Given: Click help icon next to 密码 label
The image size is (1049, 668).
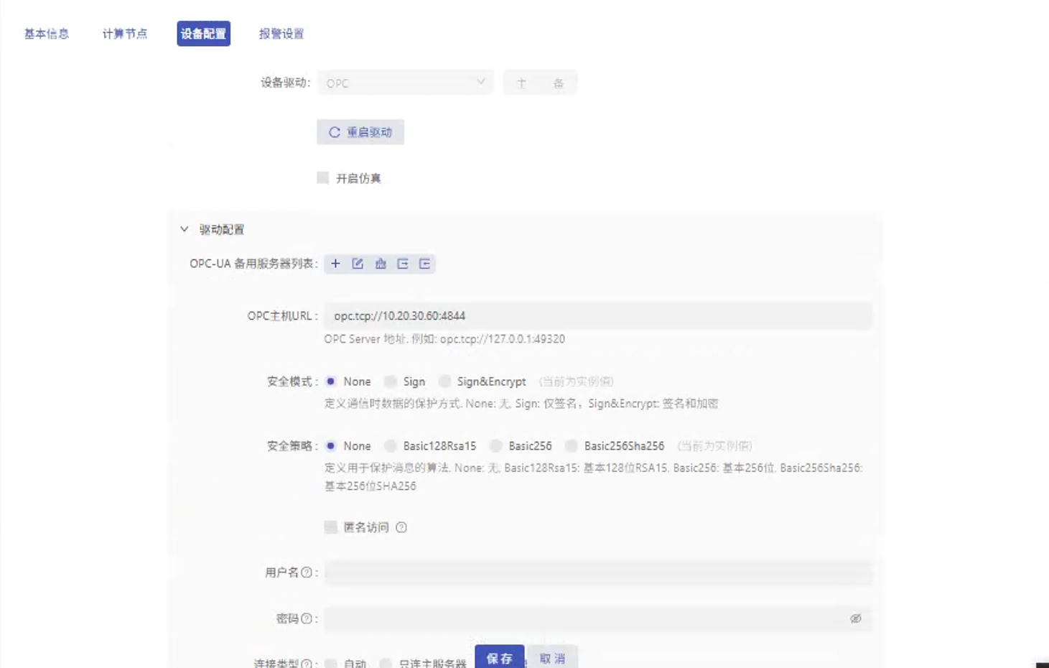Looking at the screenshot, I should click(307, 618).
